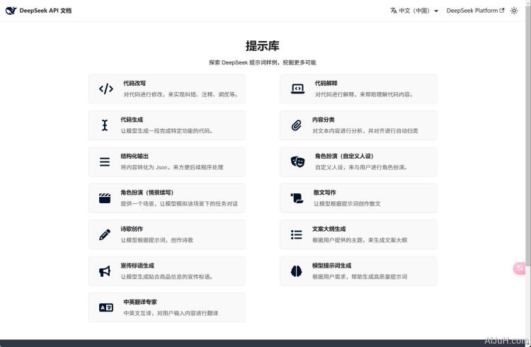
Task: Click description 根据用户需求，帮助生成高质量提示词
Action: point(360,276)
